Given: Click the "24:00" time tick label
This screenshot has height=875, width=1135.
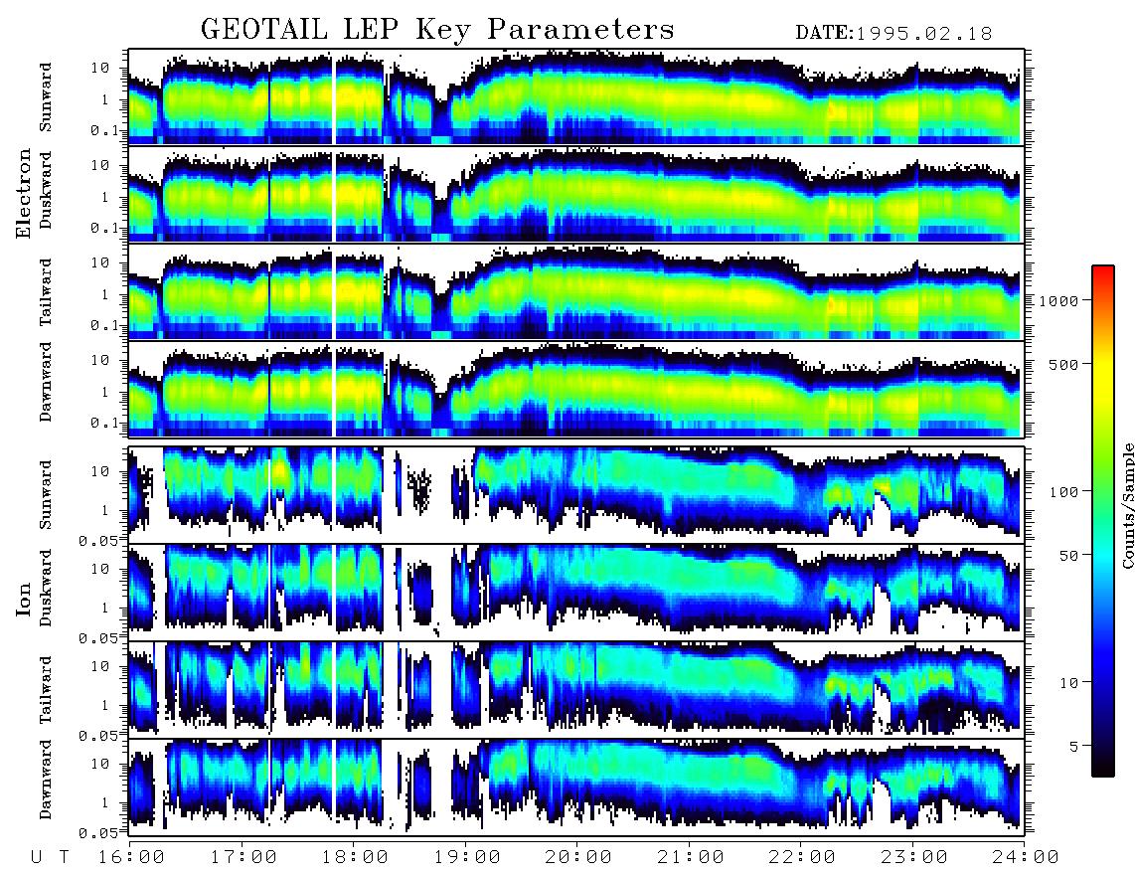Looking at the screenshot, I should [1025, 857].
